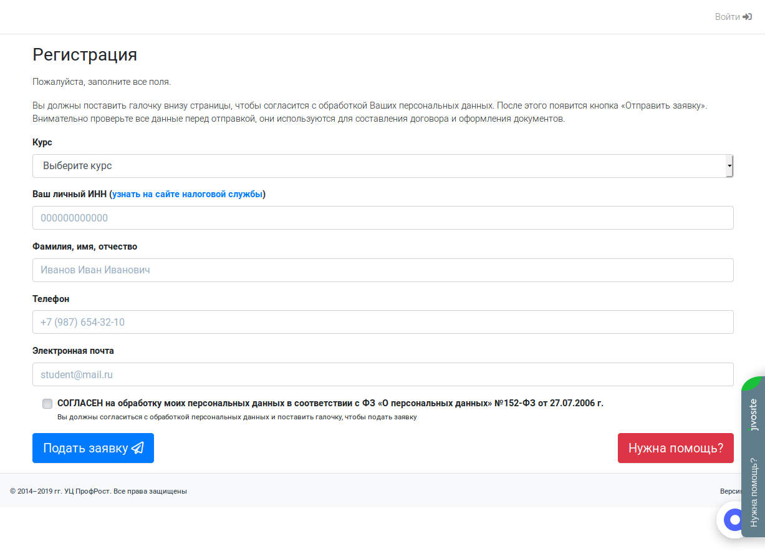Focus the email address input field
This screenshot has width=765, height=551.
(x=383, y=374)
